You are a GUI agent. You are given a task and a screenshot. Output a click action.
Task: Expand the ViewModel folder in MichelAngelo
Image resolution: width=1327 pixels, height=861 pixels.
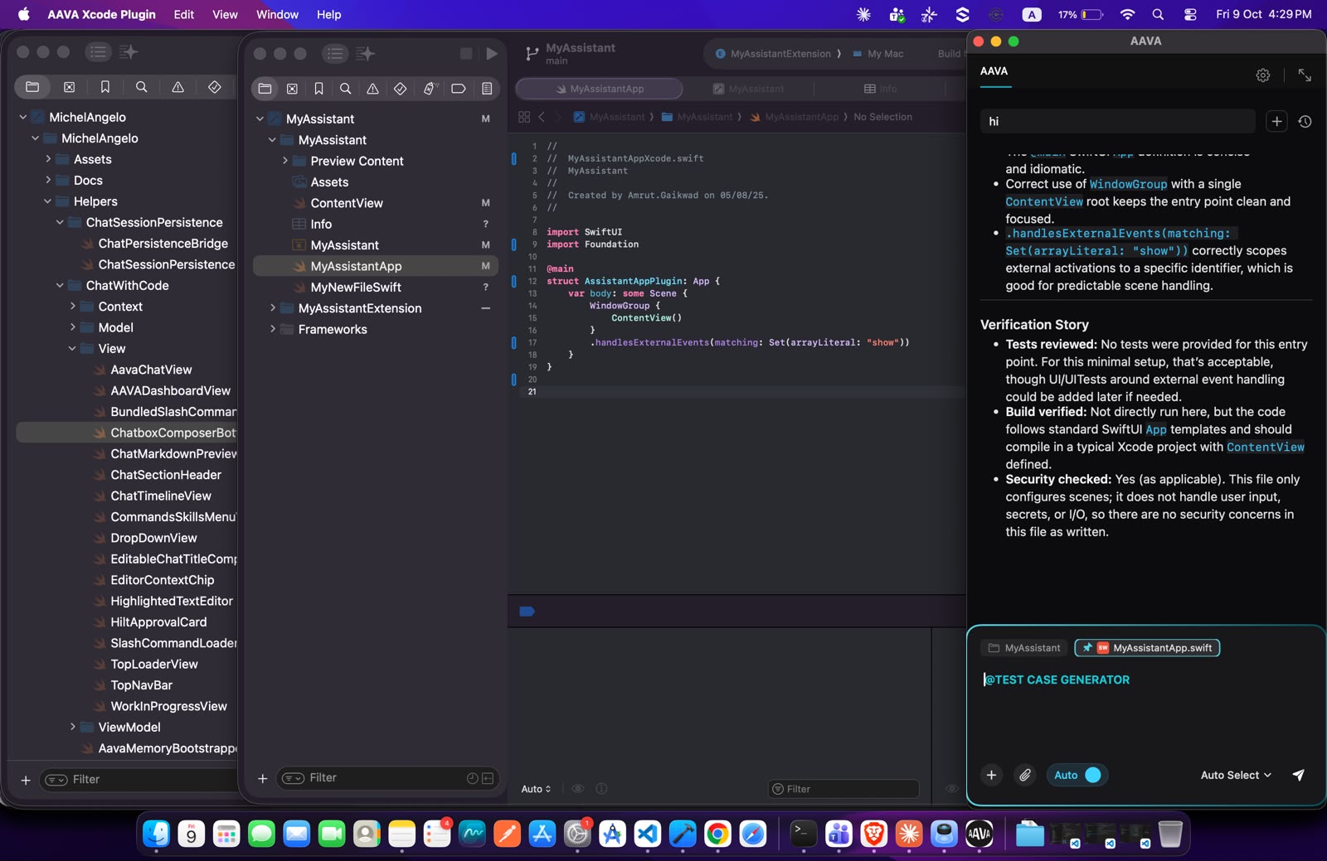[x=72, y=727]
